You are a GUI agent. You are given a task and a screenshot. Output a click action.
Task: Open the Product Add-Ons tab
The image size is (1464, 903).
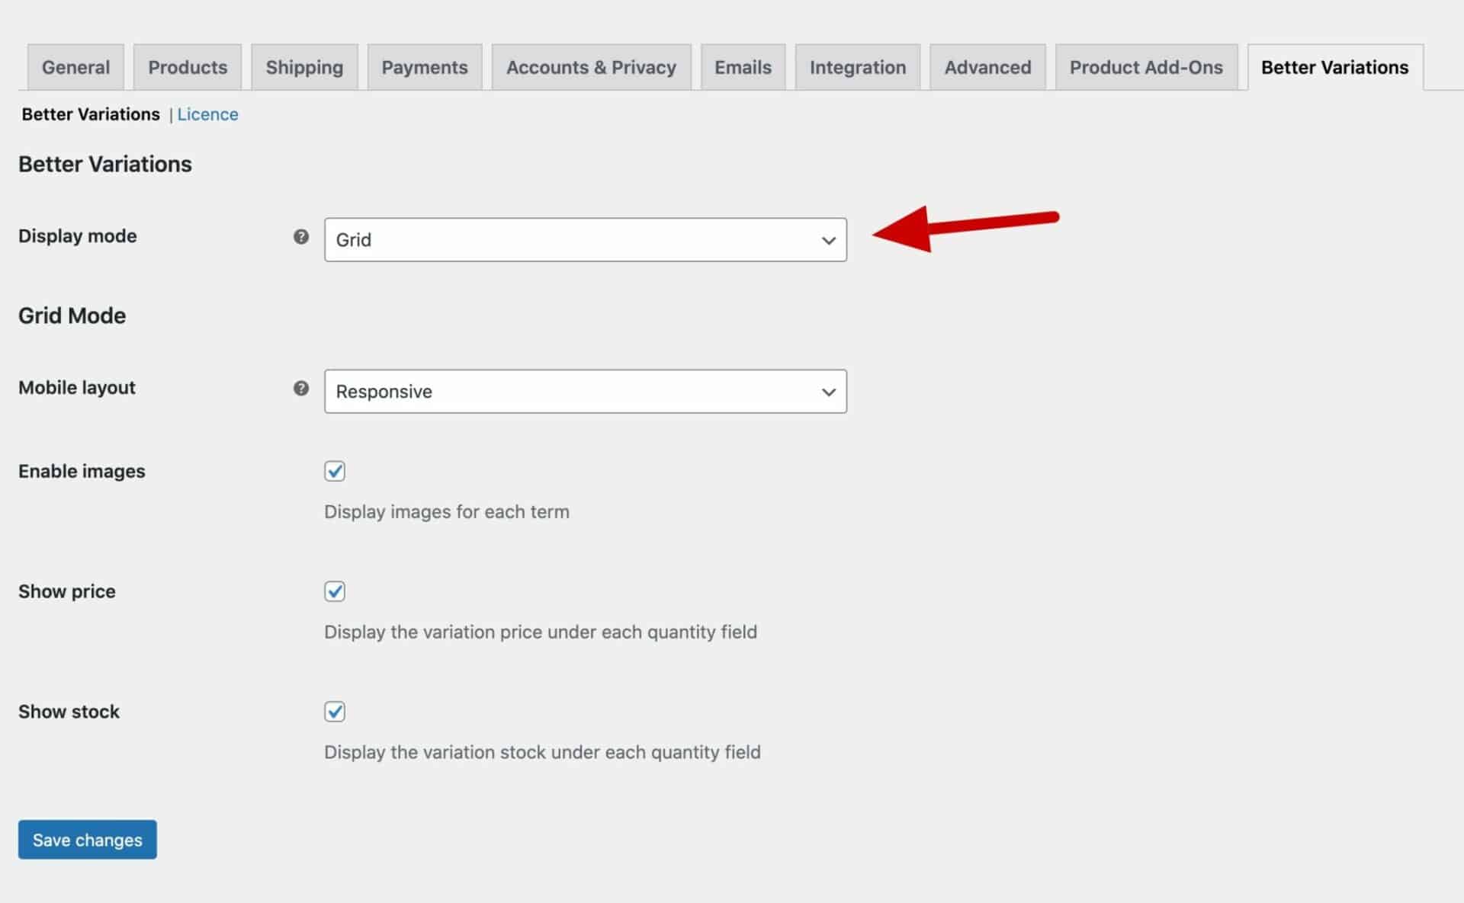pos(1146,67)
